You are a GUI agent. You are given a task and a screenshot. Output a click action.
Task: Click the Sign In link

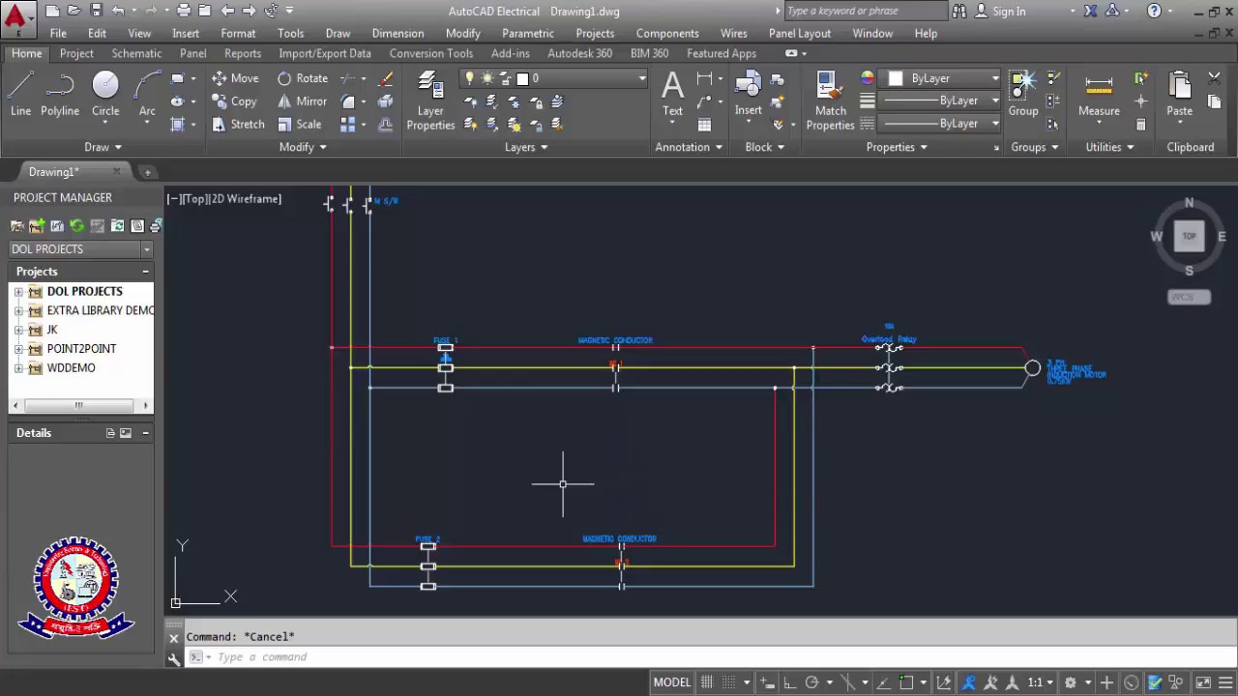tap(1009, 12)
